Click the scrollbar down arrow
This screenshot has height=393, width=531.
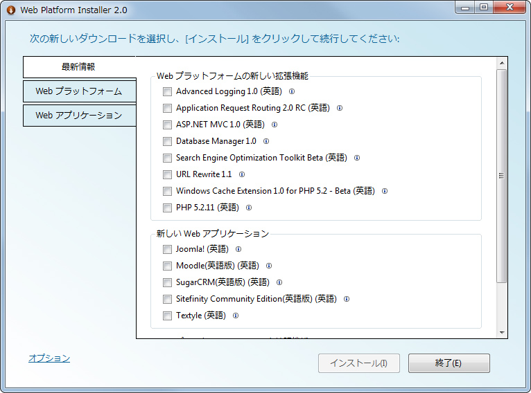click(x=502, y=333)
